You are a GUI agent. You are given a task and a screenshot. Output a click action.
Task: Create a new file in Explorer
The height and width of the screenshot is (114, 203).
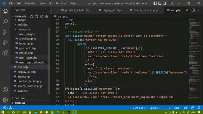[31, 16]
